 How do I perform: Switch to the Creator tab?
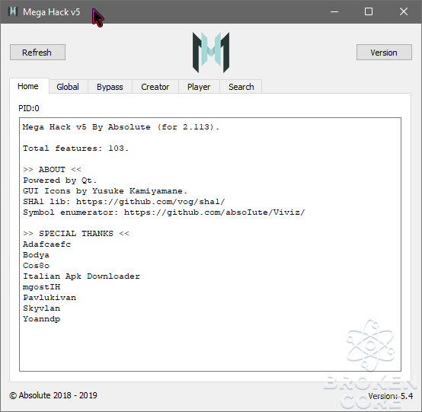tap(155, 87)
